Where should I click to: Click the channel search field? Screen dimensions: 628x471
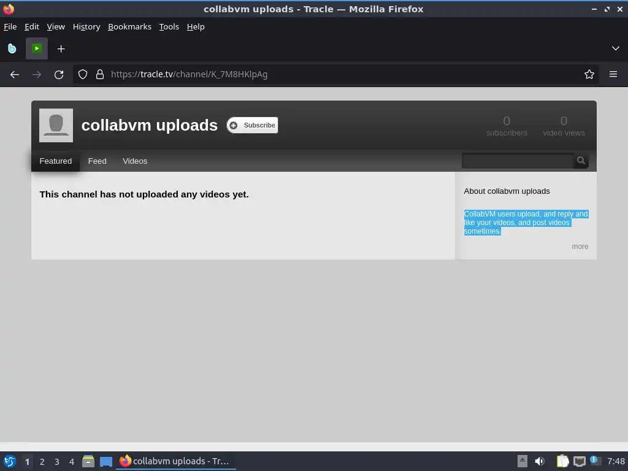click(518, 161)
